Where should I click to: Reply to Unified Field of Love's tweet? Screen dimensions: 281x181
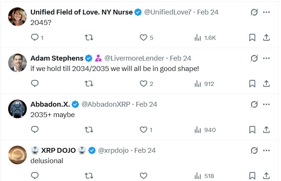pos(37,38)
